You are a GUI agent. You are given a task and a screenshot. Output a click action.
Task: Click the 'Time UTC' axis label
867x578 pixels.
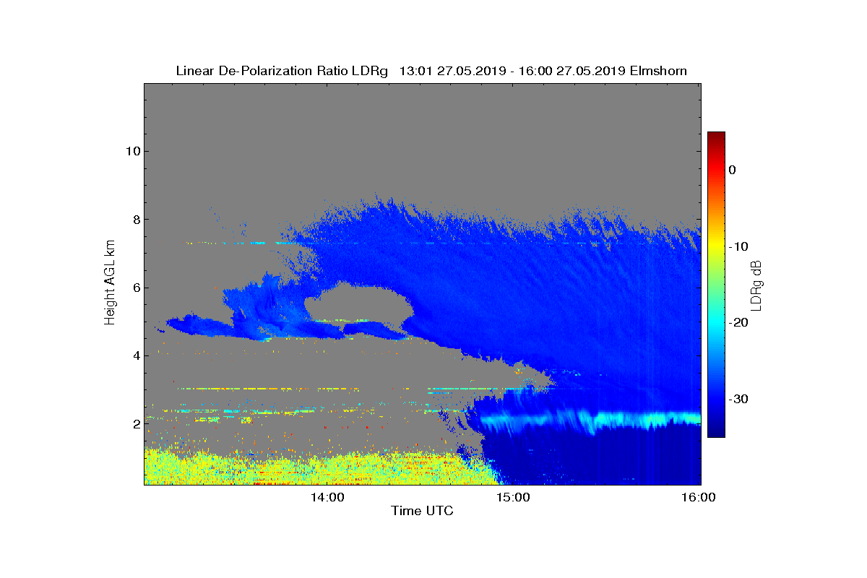coord(423,511)
